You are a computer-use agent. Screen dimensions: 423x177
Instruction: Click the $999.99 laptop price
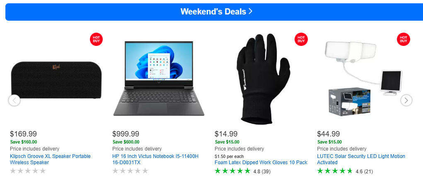(126, 134)
